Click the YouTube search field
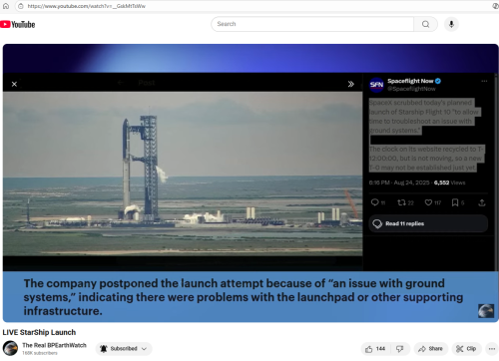Image resolution: width=499 pixels, height=361 pixels. [x=312, y=24]
